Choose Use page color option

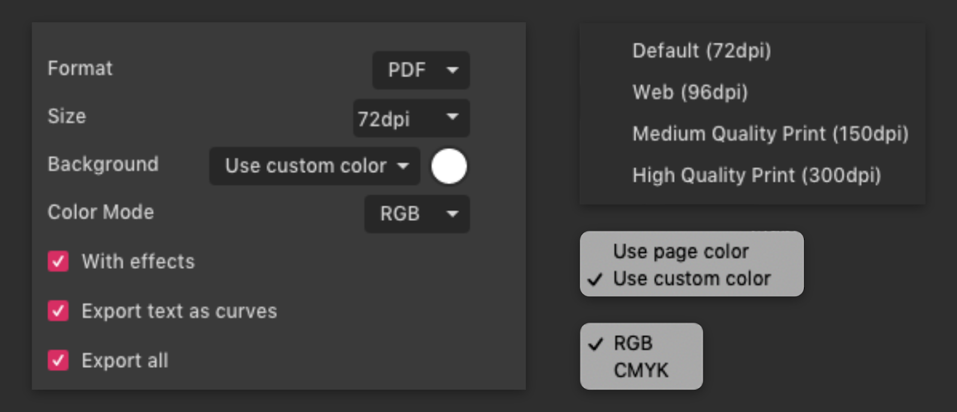click(x=681, y=251)
